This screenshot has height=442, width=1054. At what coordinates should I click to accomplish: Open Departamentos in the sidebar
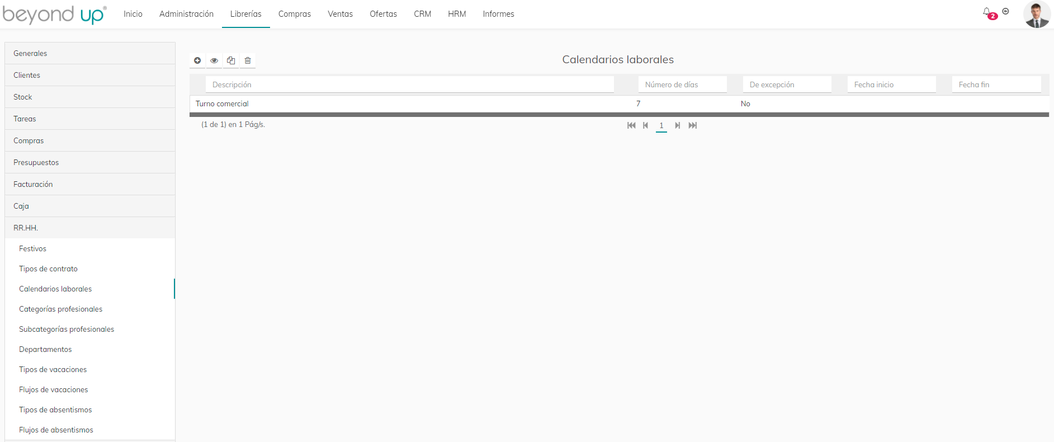(90, 349)
